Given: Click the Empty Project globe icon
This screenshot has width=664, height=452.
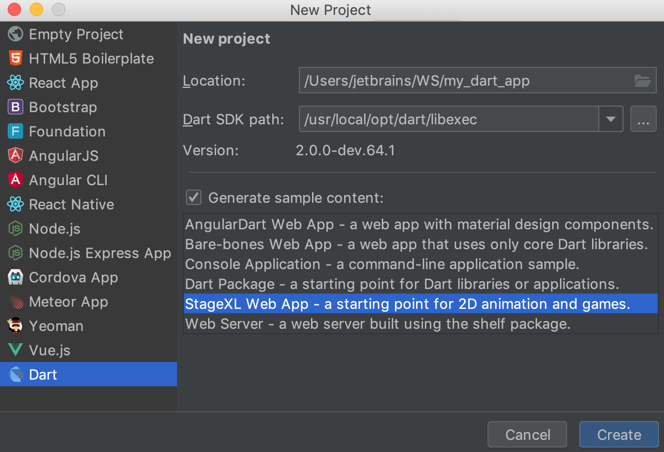Looking at the screenshot, I should (15, 34).
